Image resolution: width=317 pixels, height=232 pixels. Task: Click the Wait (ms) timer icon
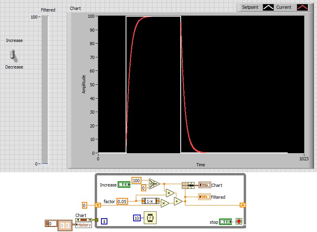(150, 218)
